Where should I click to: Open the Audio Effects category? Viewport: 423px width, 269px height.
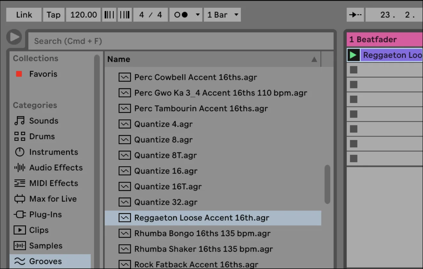click(48, 167)
